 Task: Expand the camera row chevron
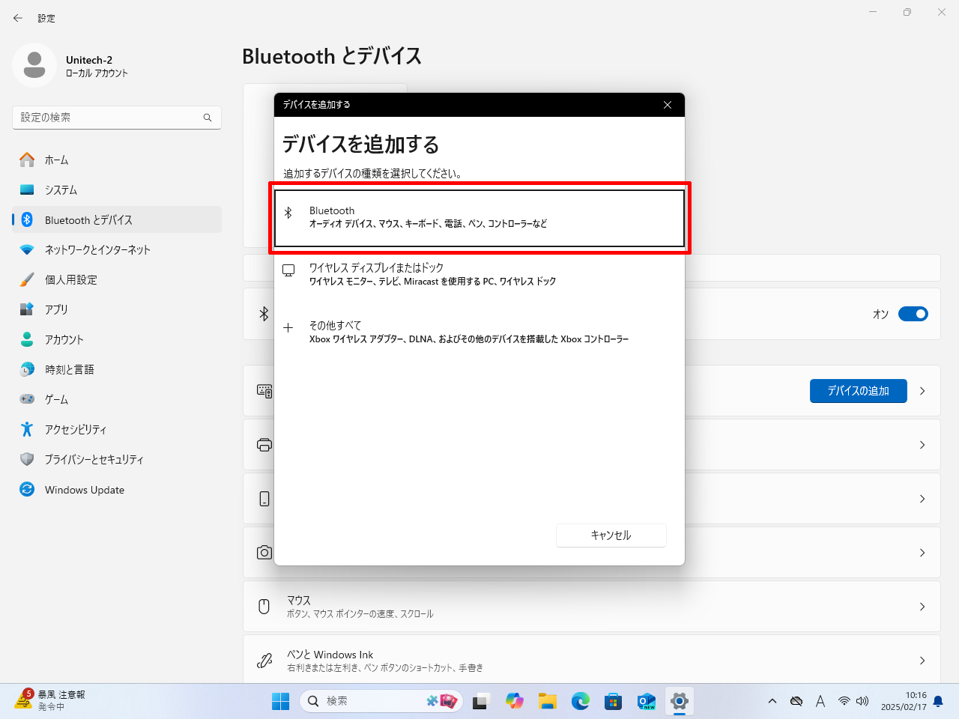(922, 553)
